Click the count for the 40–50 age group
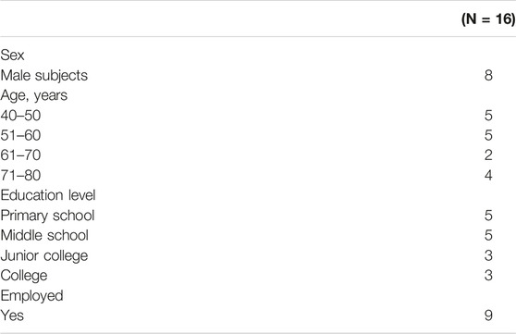 (x=488, y=116)
